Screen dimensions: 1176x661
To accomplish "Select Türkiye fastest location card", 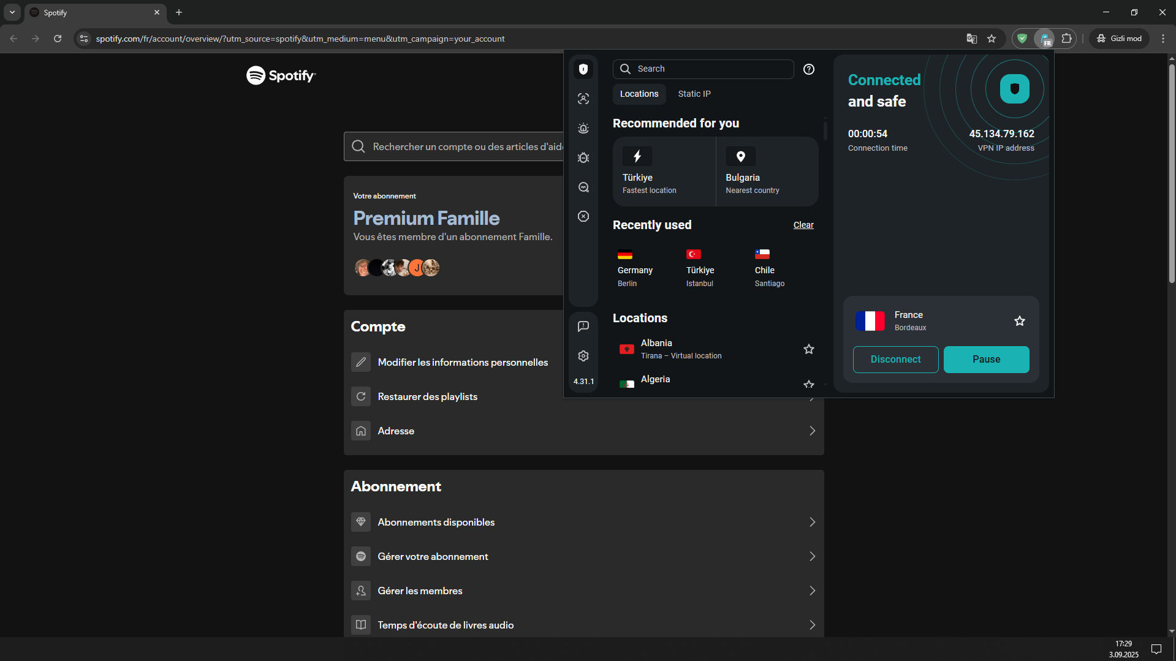I will (x=664, y=172).
